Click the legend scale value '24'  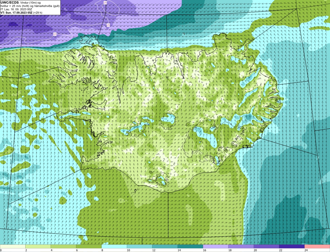point(306,250)
